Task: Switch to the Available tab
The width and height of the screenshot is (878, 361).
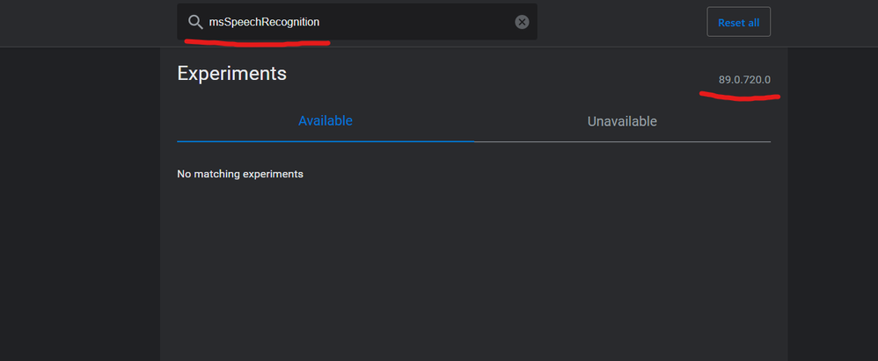Action: 325,121
